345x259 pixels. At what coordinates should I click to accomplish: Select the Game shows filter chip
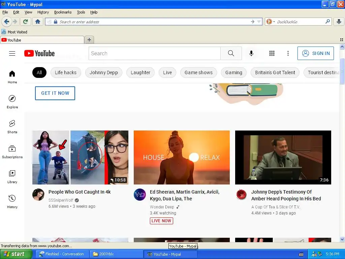[x=198, y=73]
